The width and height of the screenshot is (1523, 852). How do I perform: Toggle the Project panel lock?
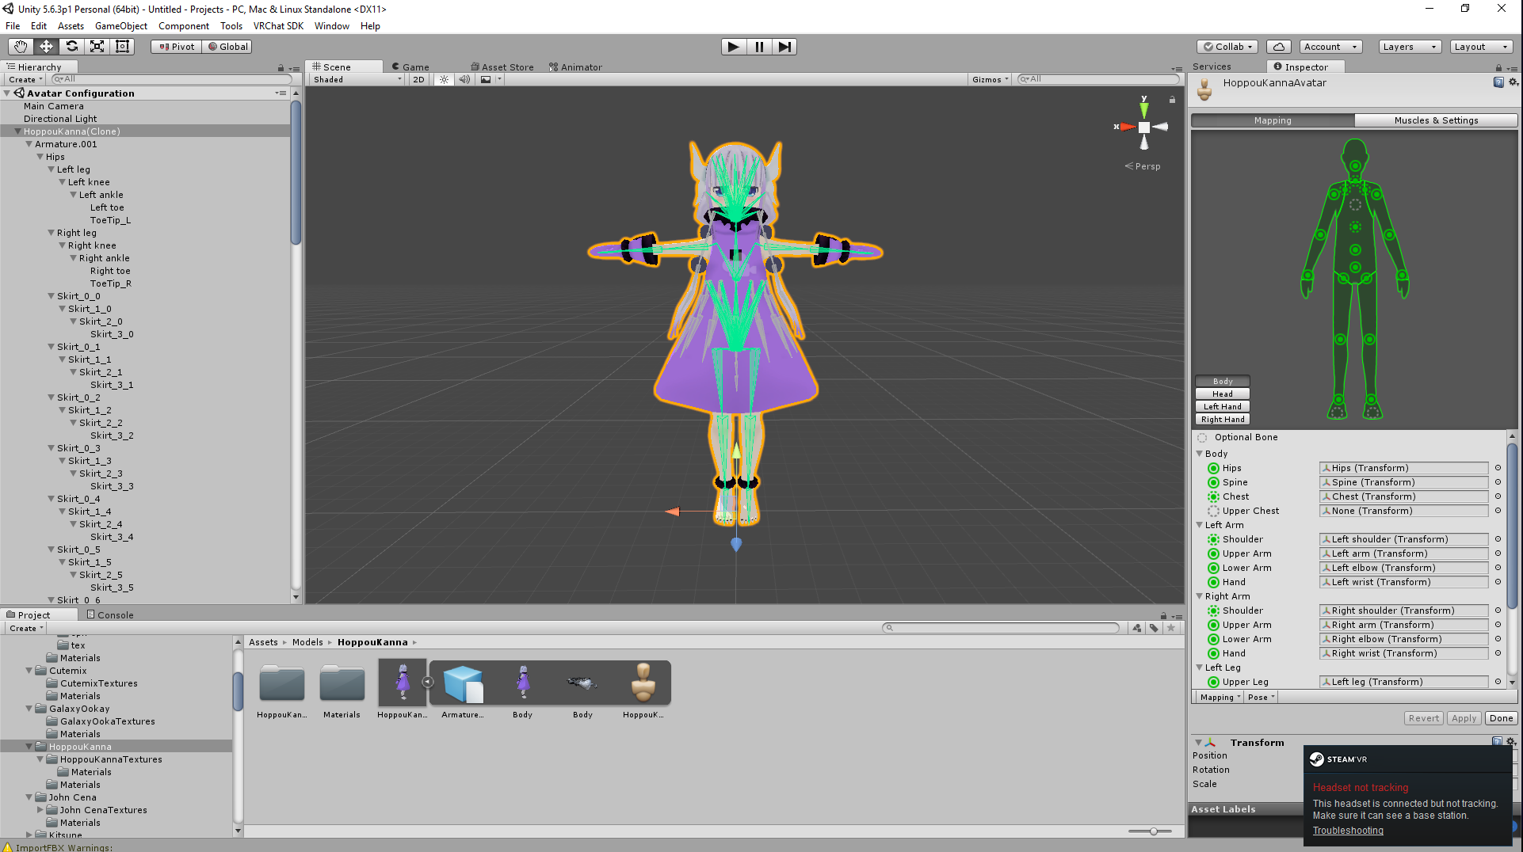[x=1163, y=616]
